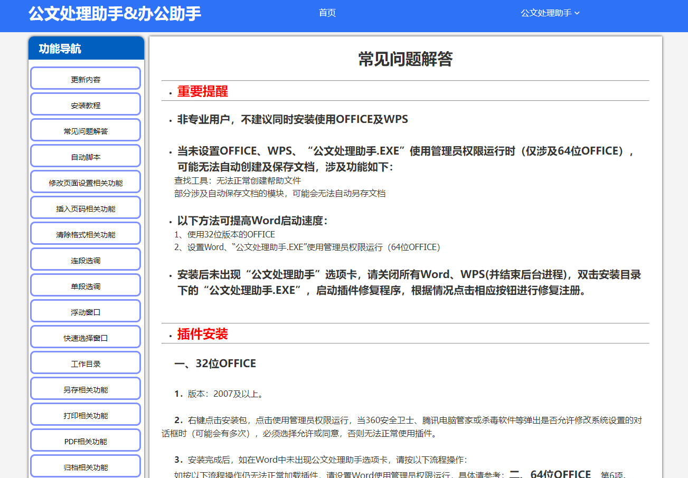
Task: Open the 连段选词 navigation item
Action: point(86,260)
